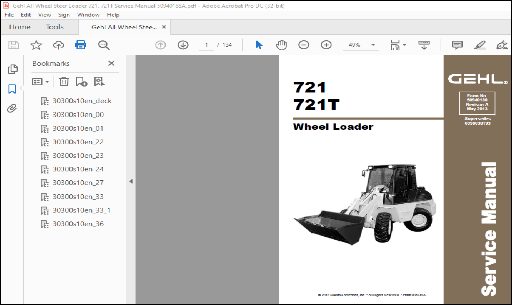Select the Gehl All Wheel Steer document tab
The width and height of the screenshot is (512, 305).
coord(124,27)
